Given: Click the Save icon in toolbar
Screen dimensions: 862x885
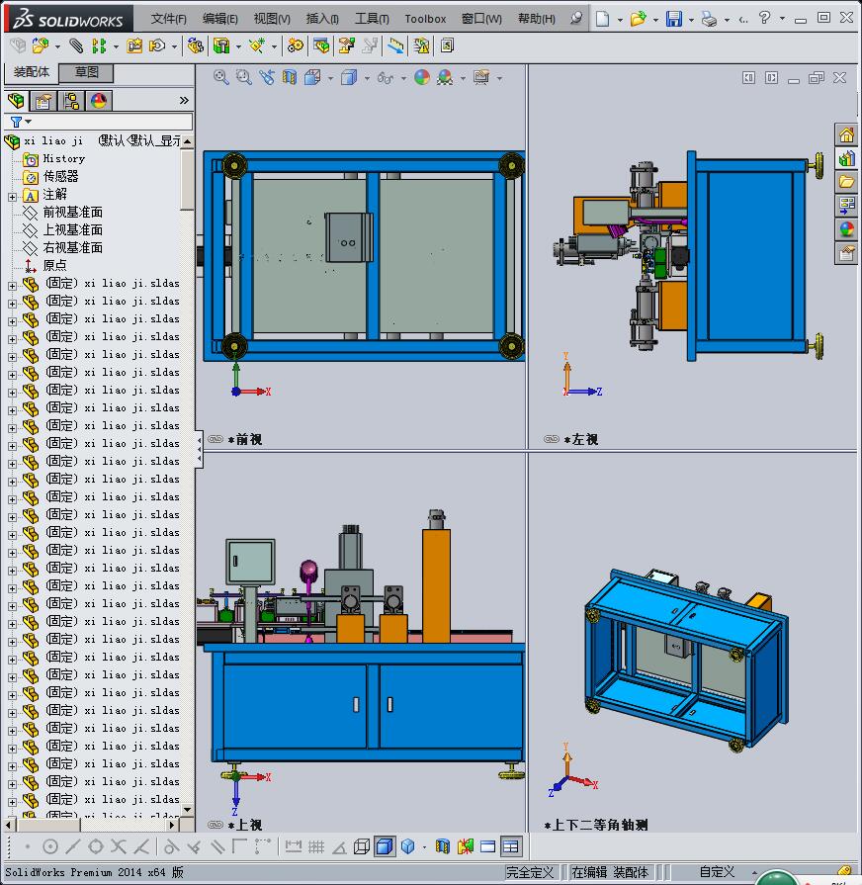Looking at the screenshot, I should (673, 19).
